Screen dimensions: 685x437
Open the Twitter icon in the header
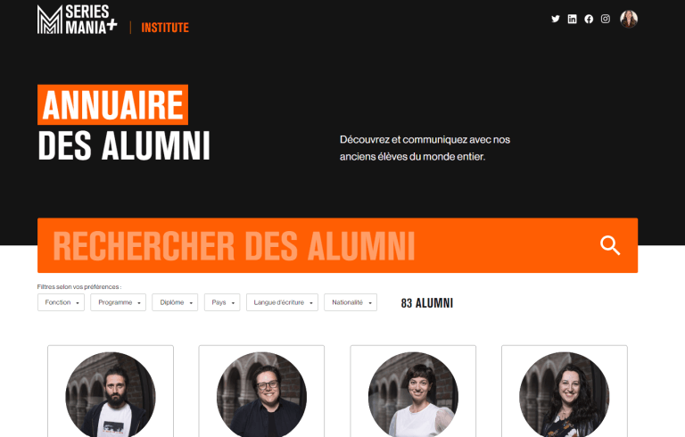[556, 19]
